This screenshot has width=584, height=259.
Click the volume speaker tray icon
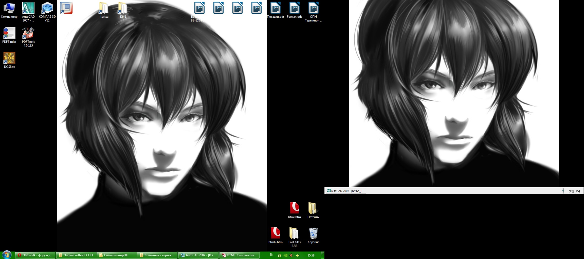tap(291, 255)
